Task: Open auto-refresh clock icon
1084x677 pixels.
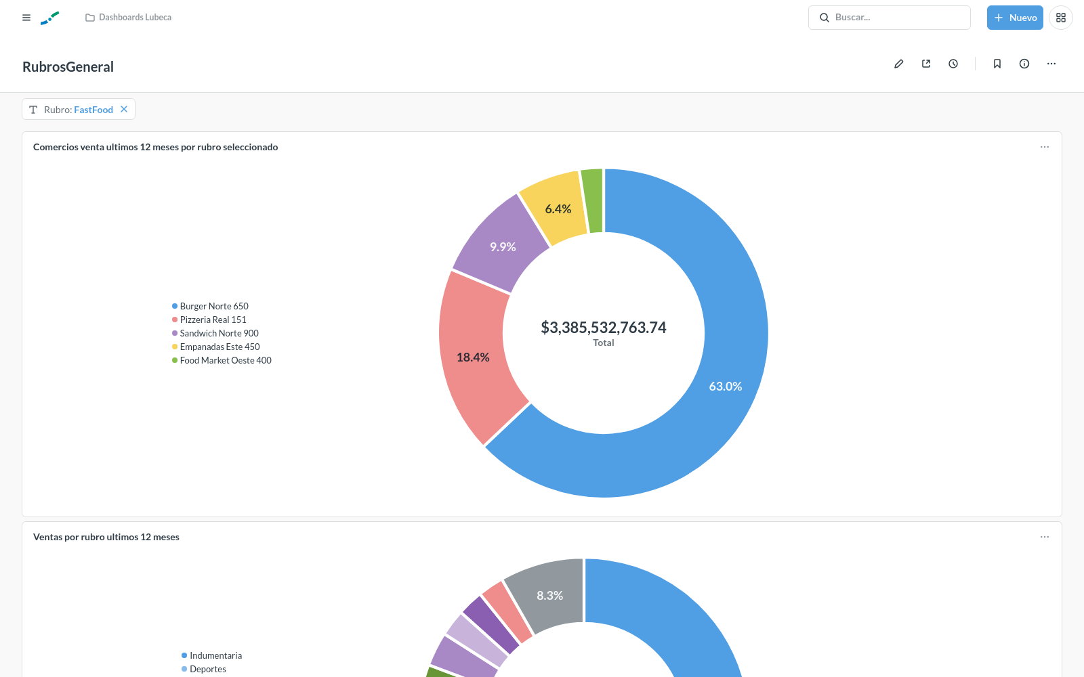Action: [953, 64]
